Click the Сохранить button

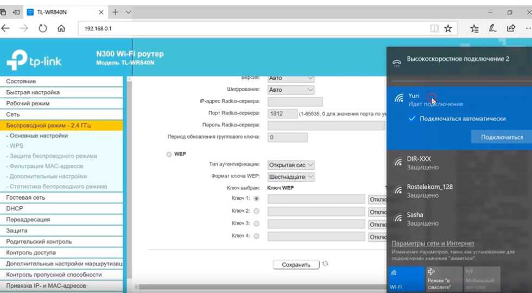(x=296, y=265)
